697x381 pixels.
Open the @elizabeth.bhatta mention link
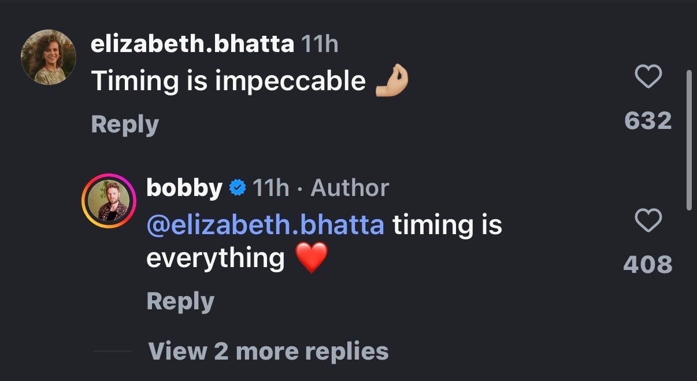click(x=265, y=225)
